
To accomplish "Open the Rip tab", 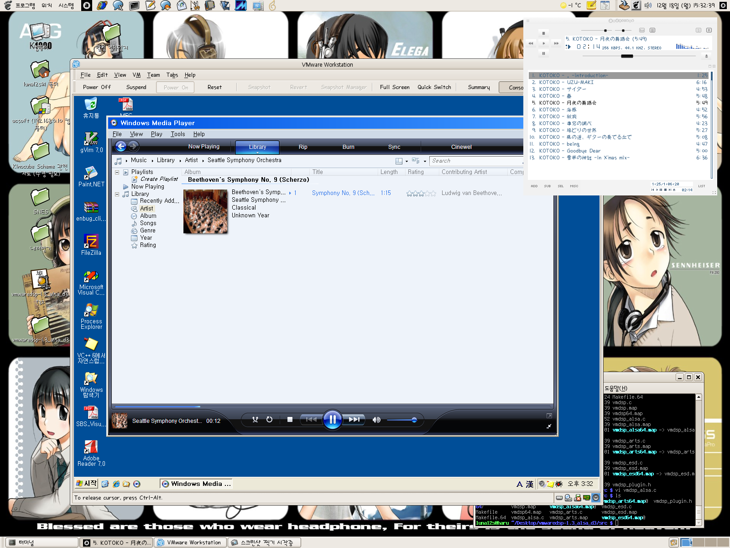I will [x=303, y=147].
